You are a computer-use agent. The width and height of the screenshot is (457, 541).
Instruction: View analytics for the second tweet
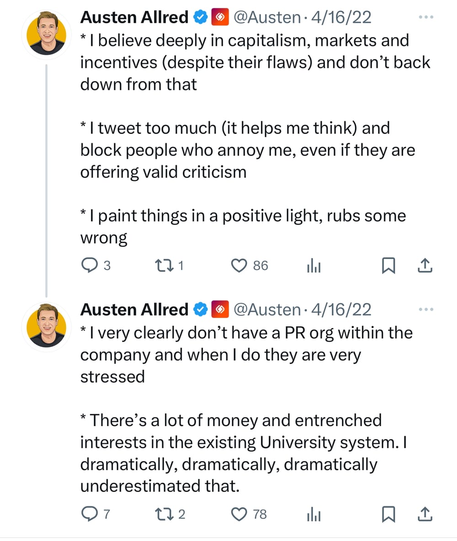[314, 515]
